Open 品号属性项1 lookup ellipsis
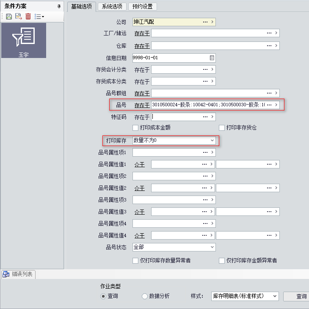The image size is (309, 309). pos(205,152)
